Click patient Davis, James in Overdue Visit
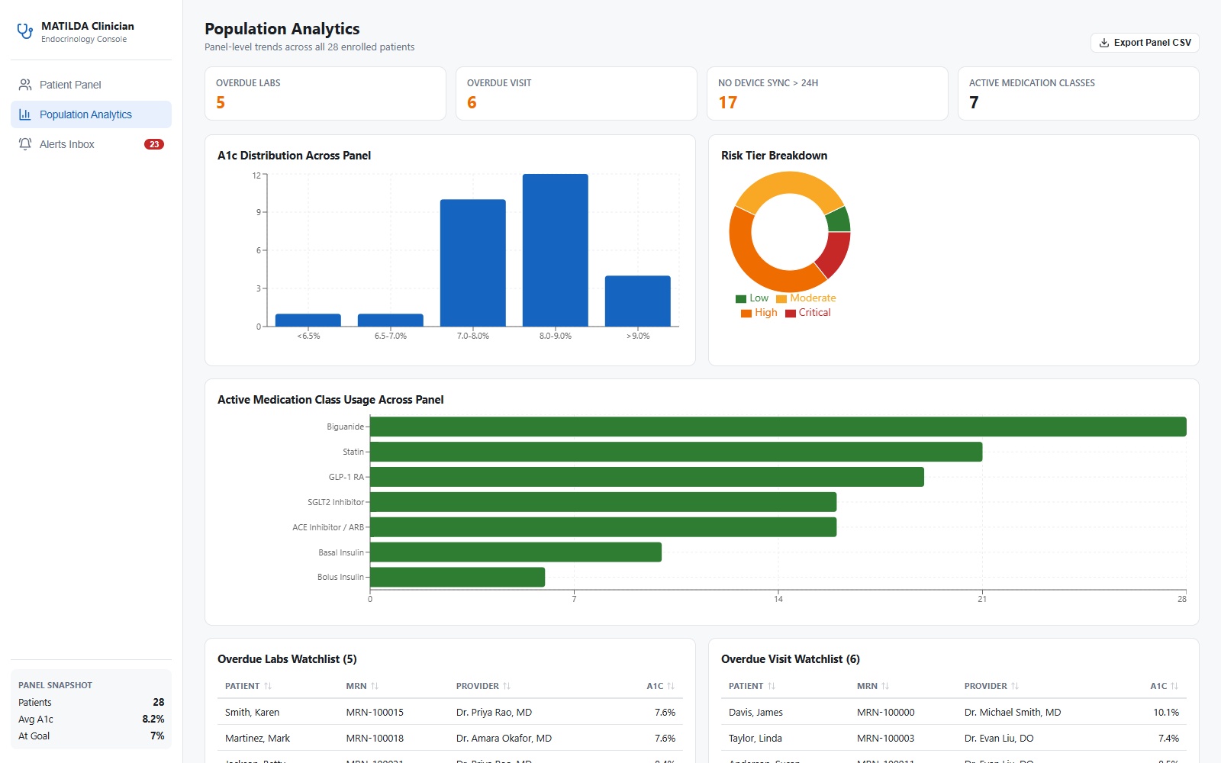This screenshot has width=1221, height=763. (x=755, y=712)
